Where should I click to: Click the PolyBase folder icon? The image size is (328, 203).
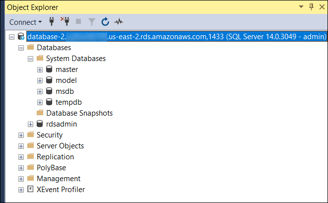tap(31, 167)
